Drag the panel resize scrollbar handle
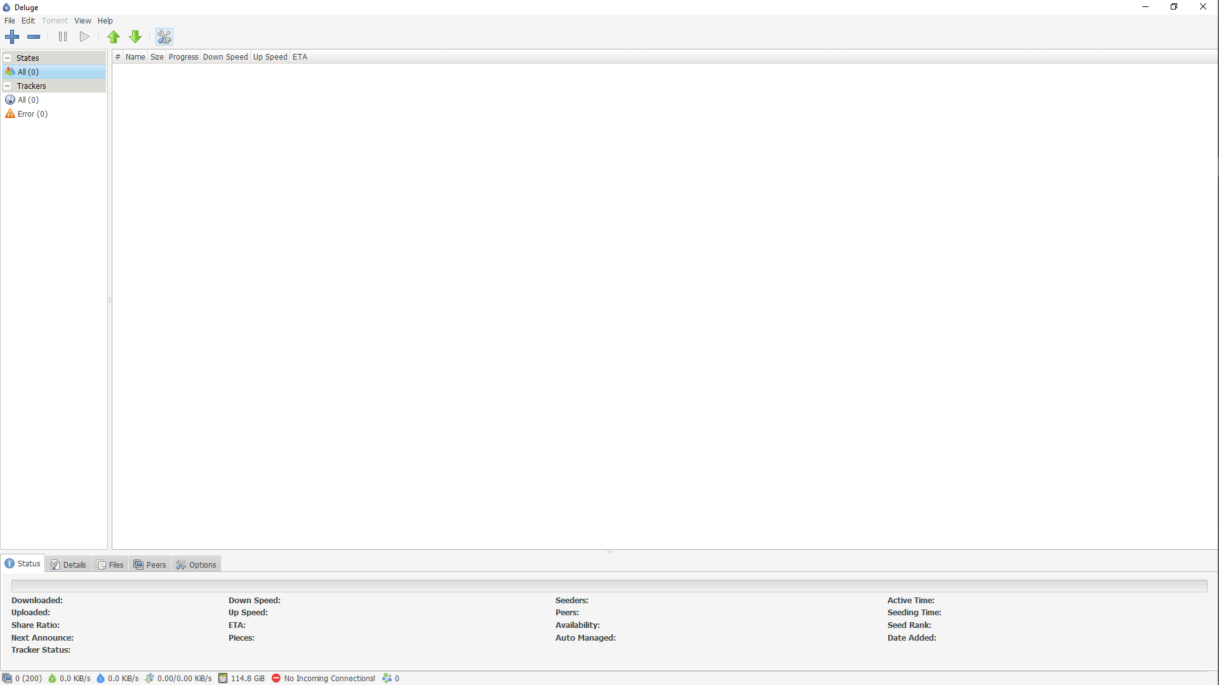The height and width of the screenshot is (685, 1219). 609,551
